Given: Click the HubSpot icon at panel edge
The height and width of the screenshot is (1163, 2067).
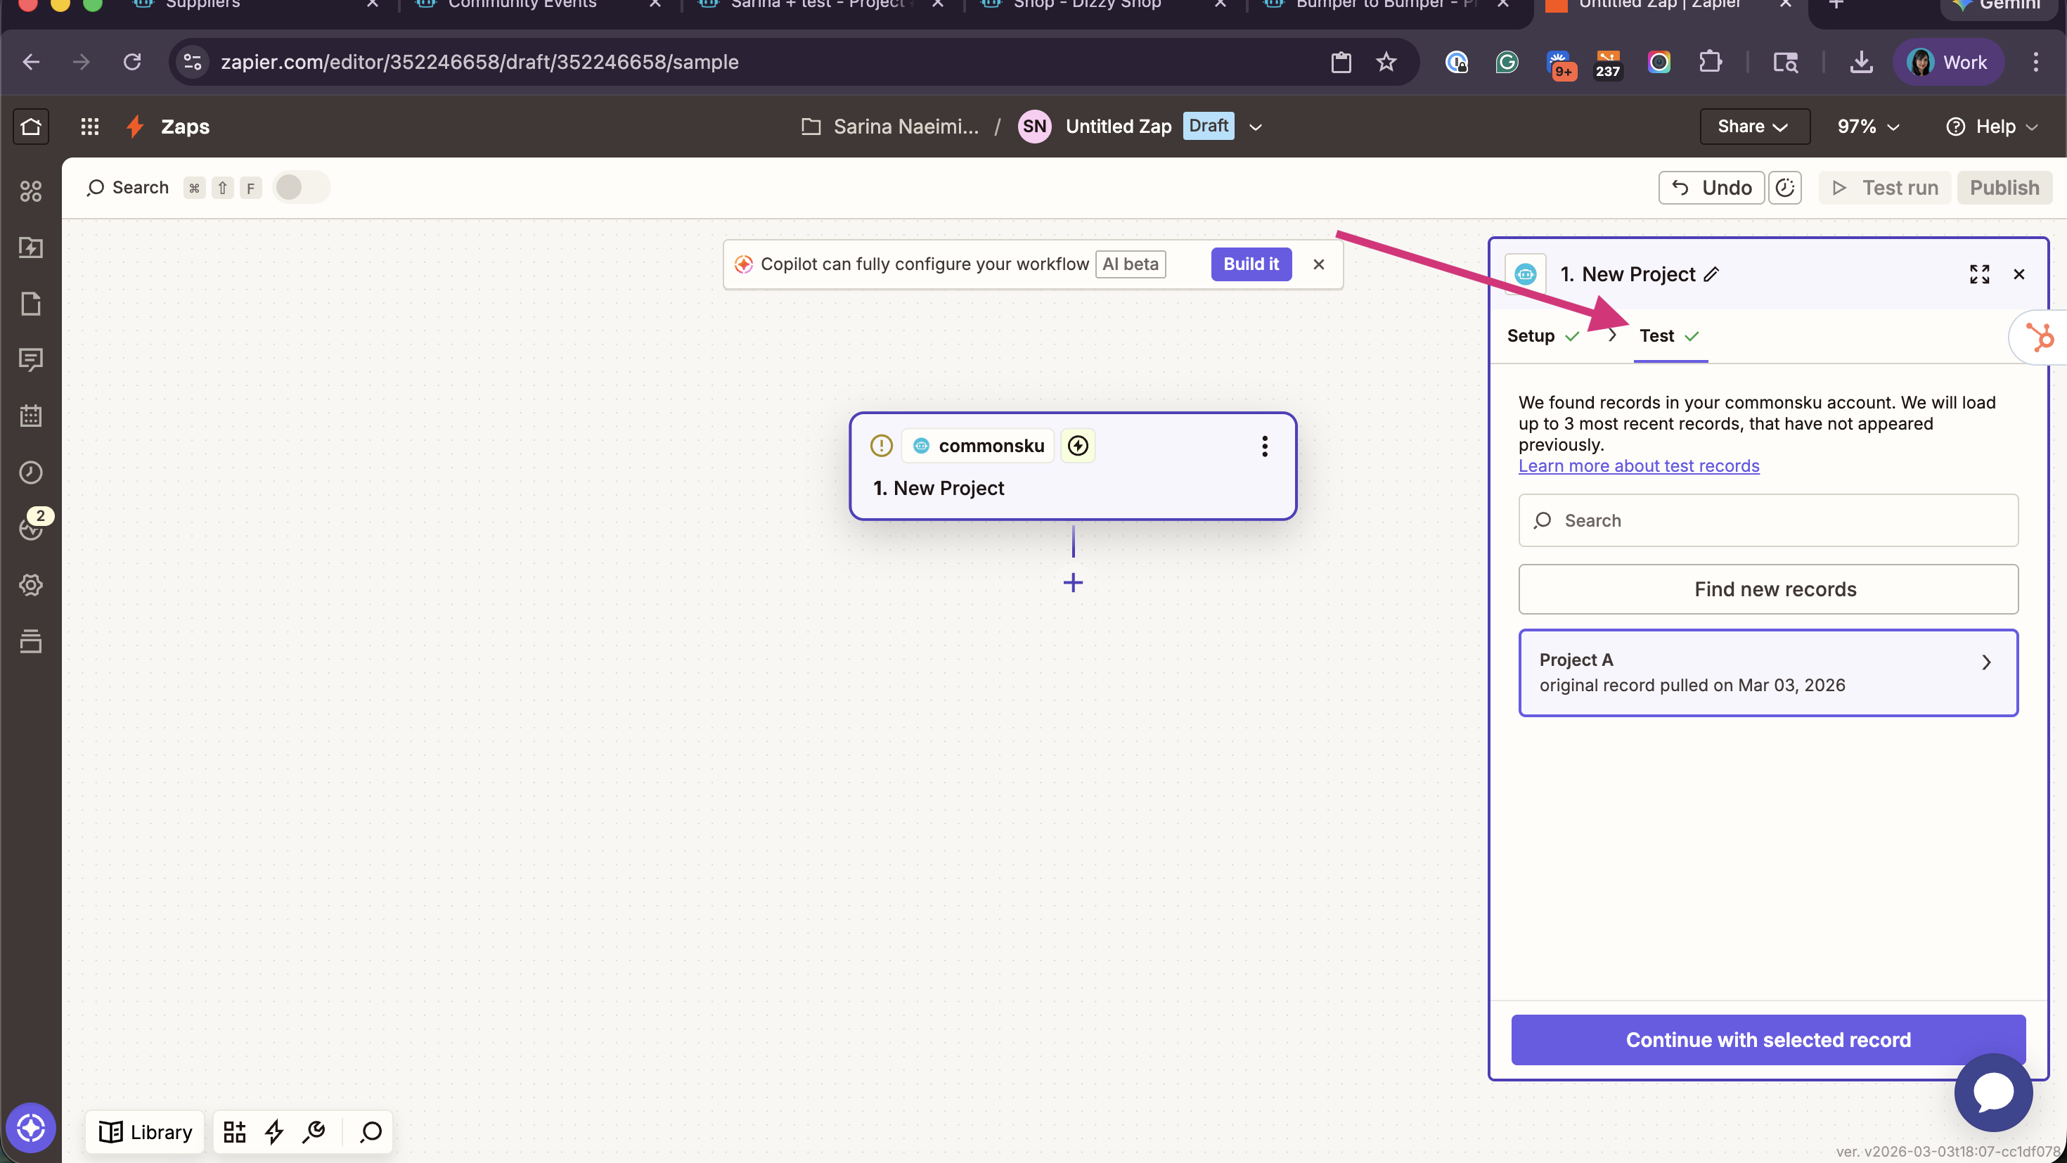Looking at the screenshot, I should point(2040,337).
